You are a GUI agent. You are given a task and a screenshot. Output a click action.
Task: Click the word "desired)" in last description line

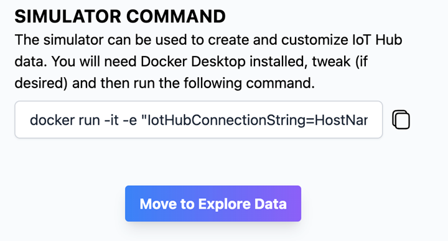point(41,83)
